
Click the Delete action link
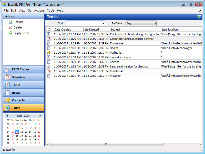(17, 27)
